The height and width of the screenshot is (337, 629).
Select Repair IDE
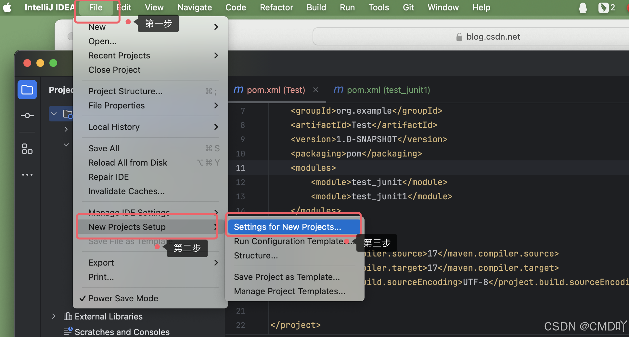click(x=150, y=177)
